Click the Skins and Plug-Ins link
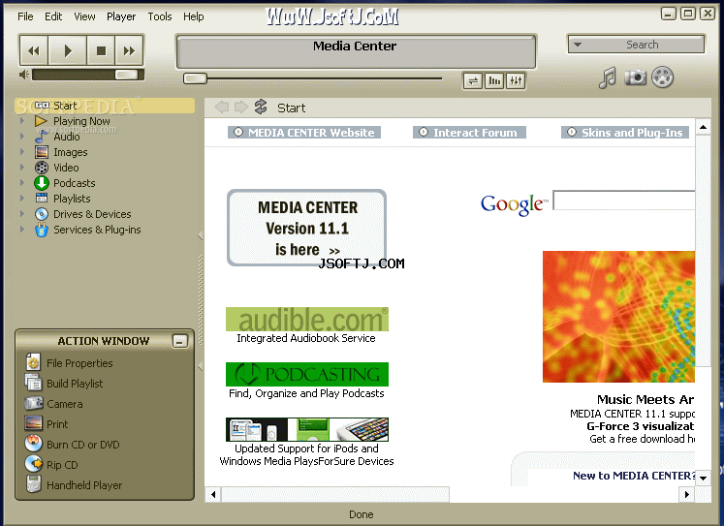 point(625,133)
